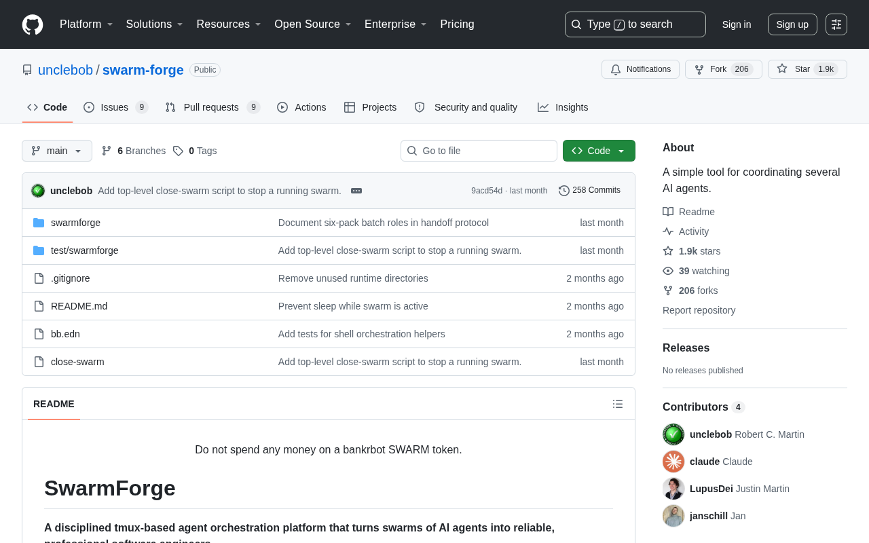Viewport: 869px width, 543px height.
Task: Expand the Resources menu
Action: pyautogui.click(x=229, y=24)
